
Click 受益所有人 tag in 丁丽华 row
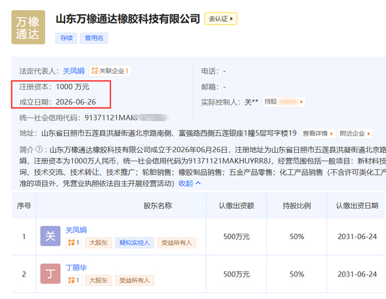[x=135, y=281]
